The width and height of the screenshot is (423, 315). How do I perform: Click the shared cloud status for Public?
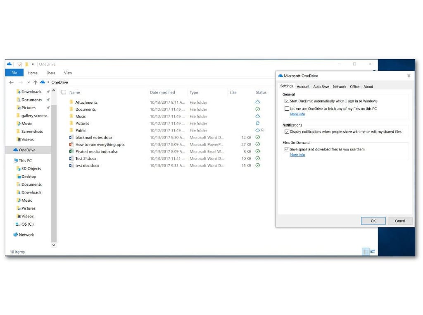click(x=259, y=130)
